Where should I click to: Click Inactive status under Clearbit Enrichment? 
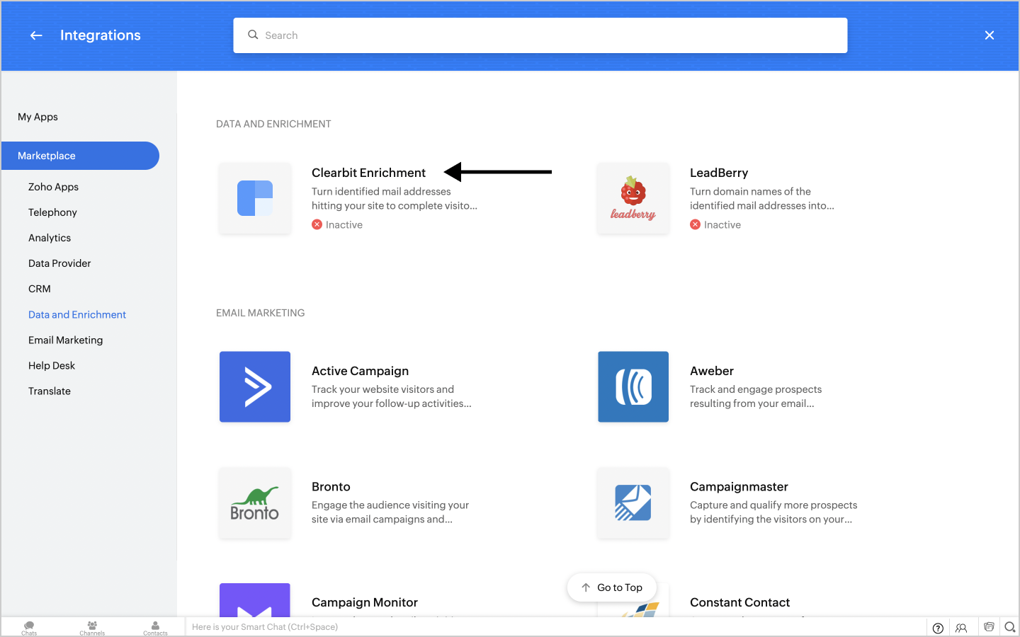point(337,224)
